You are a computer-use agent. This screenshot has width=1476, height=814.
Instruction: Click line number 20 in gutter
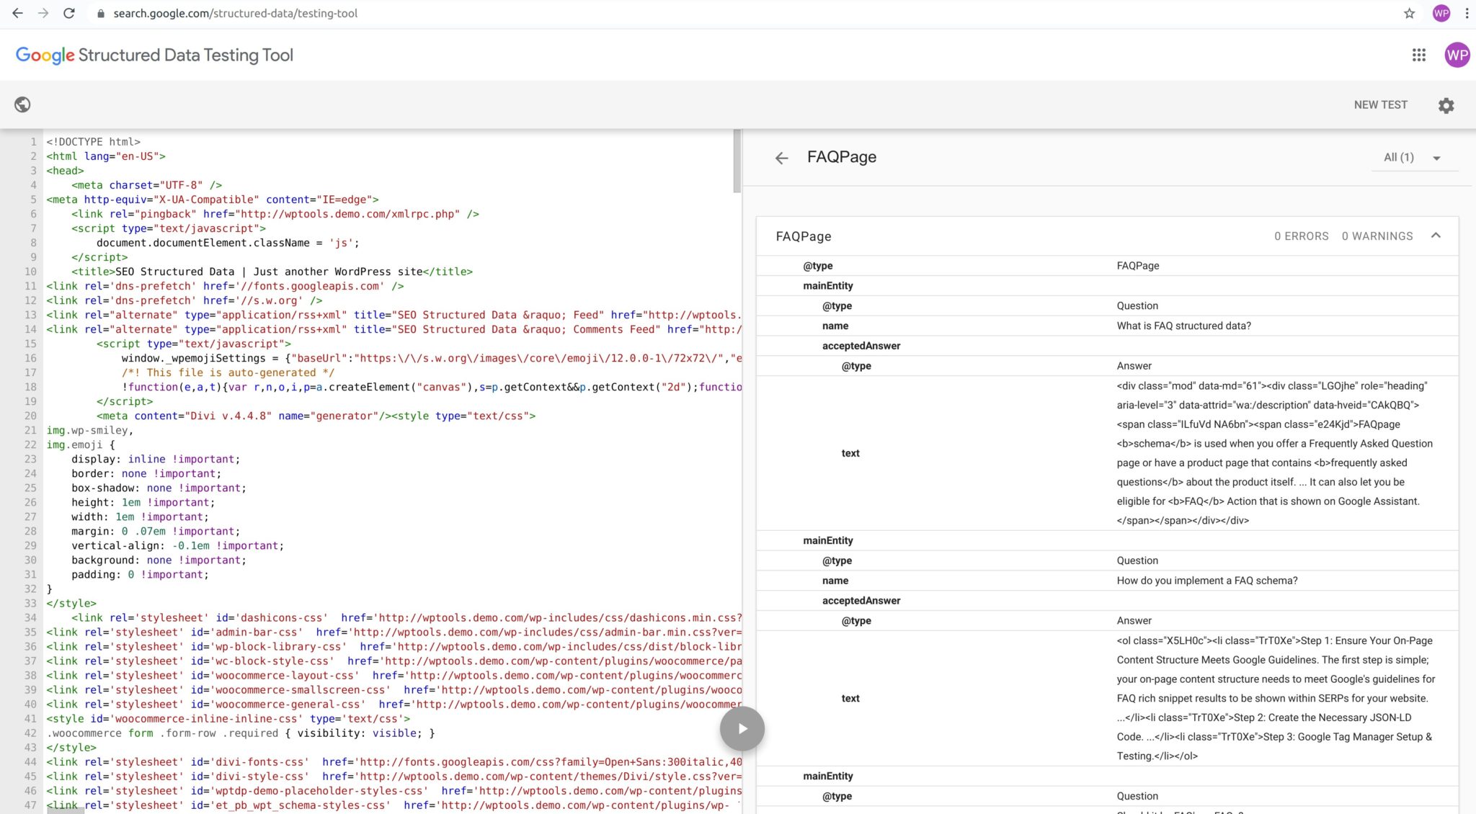[x=30, y=416]
